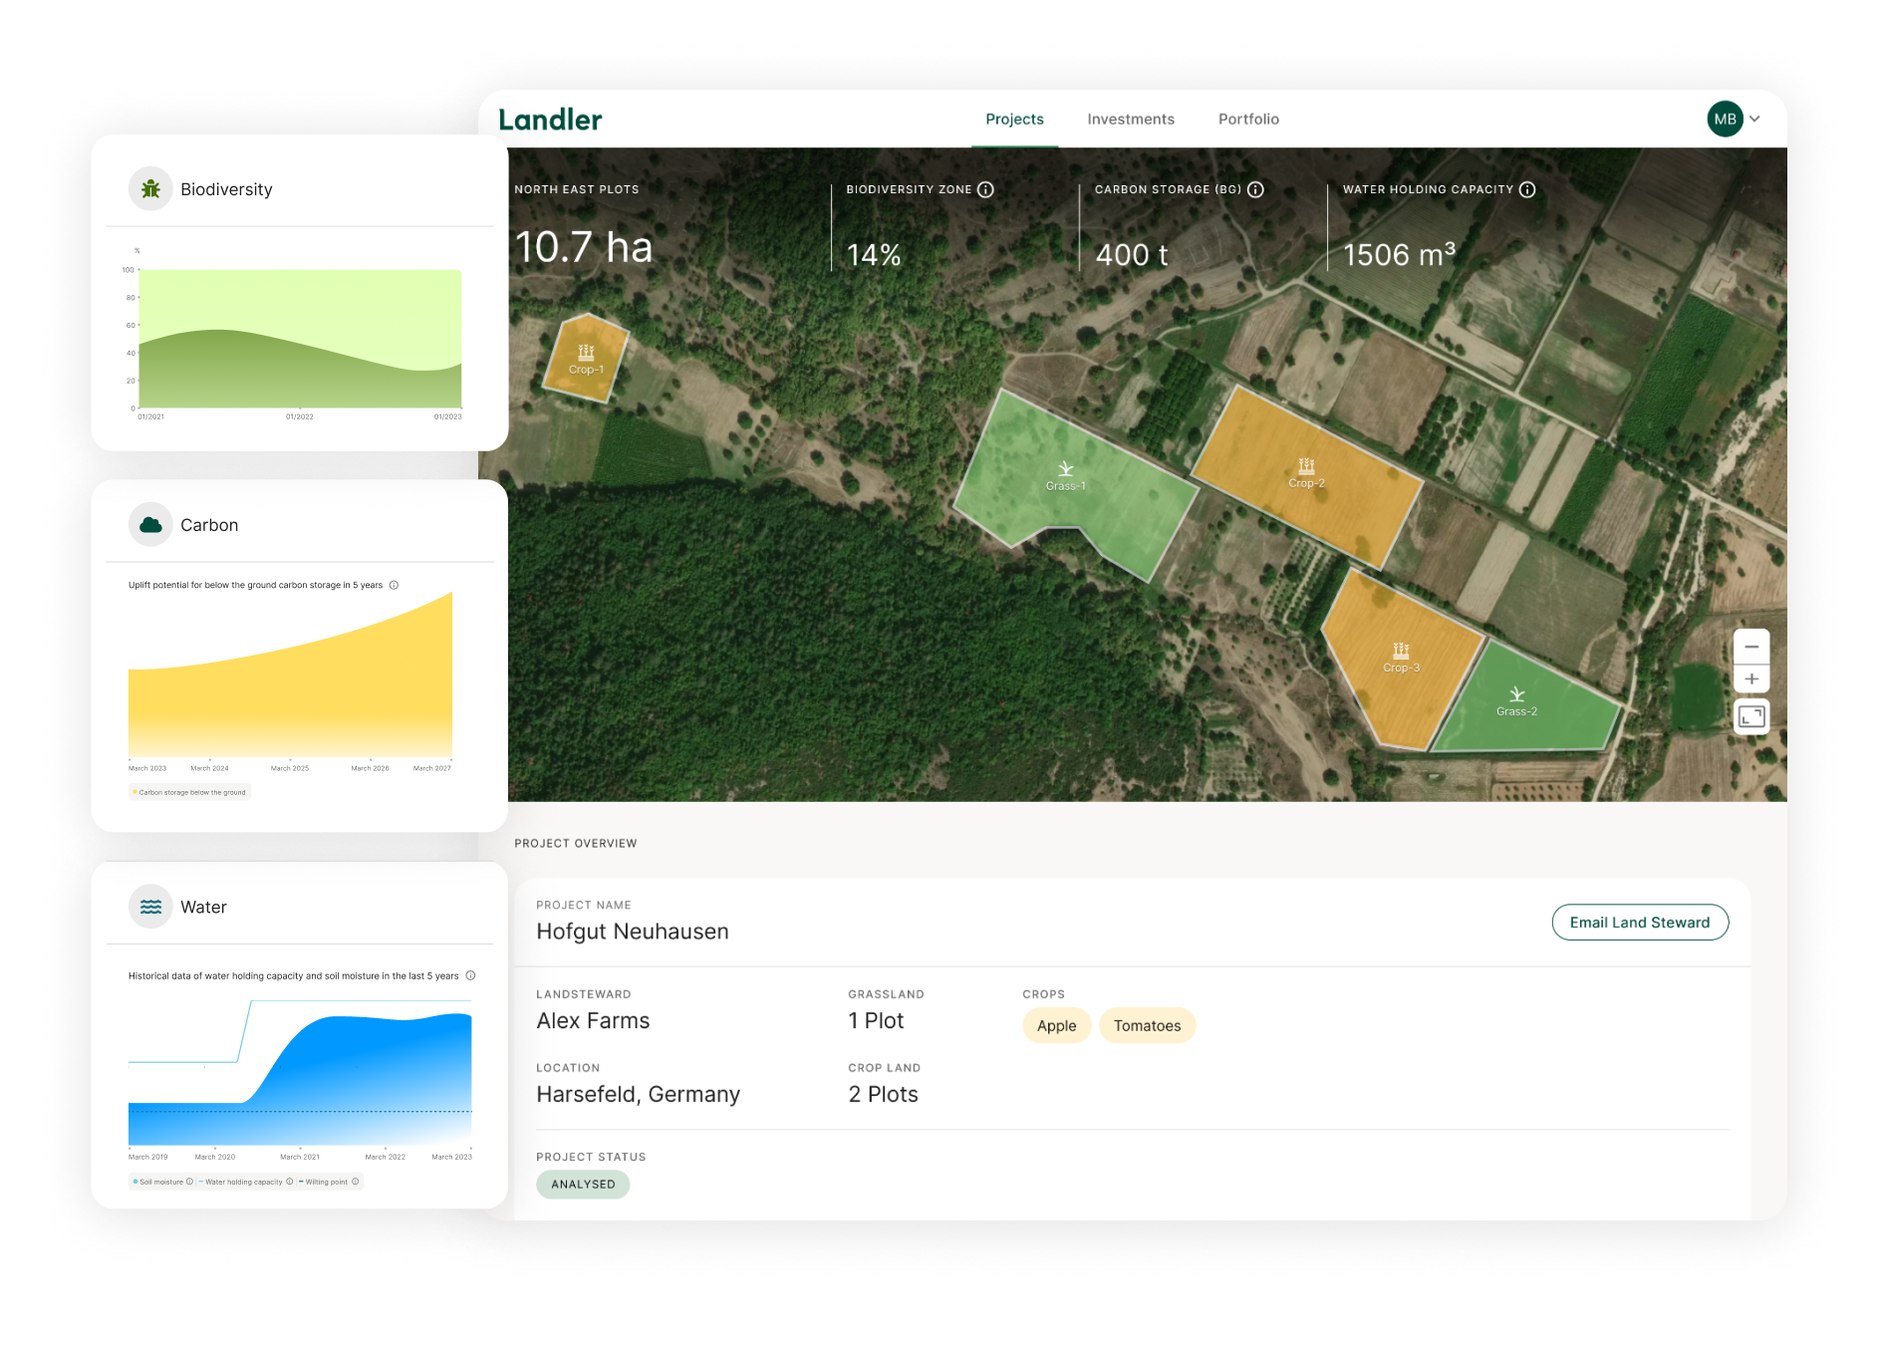This screenshot has height=1345, width=1879.
Task: Click the crop icon on Crop-2 plot
Action: [x=1306, y=463]
